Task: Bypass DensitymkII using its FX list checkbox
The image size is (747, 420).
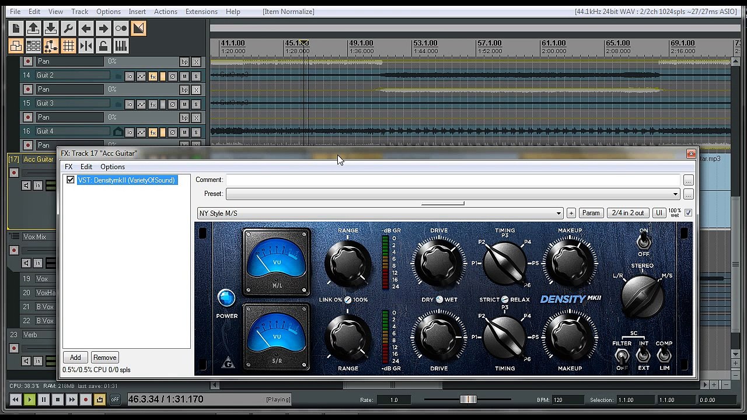Action: coord(71,180)
